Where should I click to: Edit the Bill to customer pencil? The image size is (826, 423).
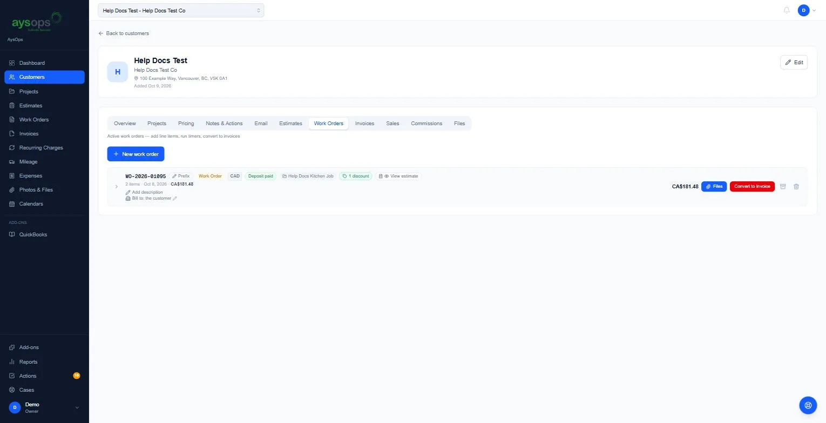[x=174, y=199]
